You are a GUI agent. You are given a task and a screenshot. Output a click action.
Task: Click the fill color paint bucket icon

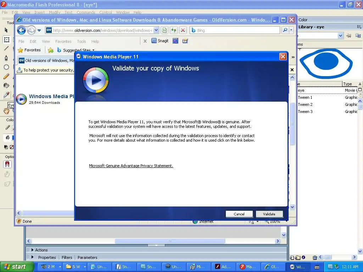pyautogui.click(x=7, y=138)
